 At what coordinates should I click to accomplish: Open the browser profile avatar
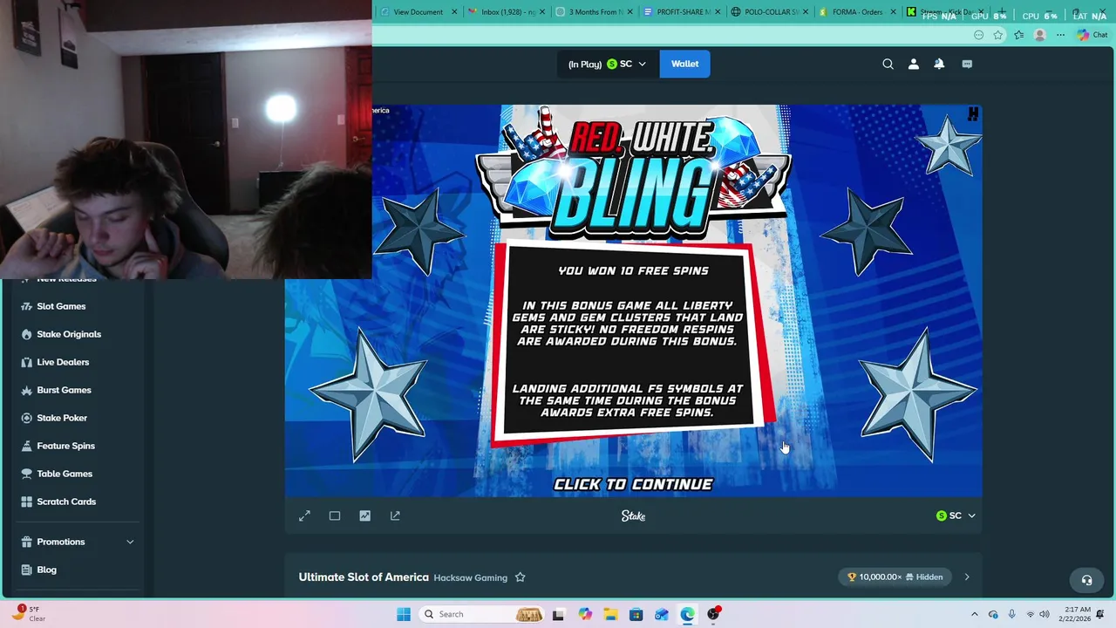point(1039,35)
